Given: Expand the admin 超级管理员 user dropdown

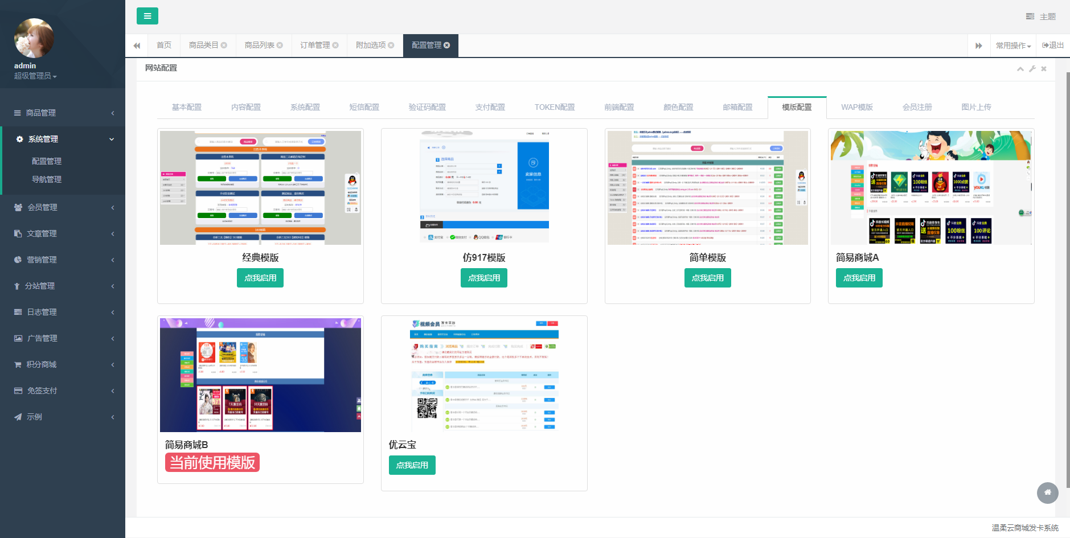Looking at the screenshot, I should [x=35, y=76].
